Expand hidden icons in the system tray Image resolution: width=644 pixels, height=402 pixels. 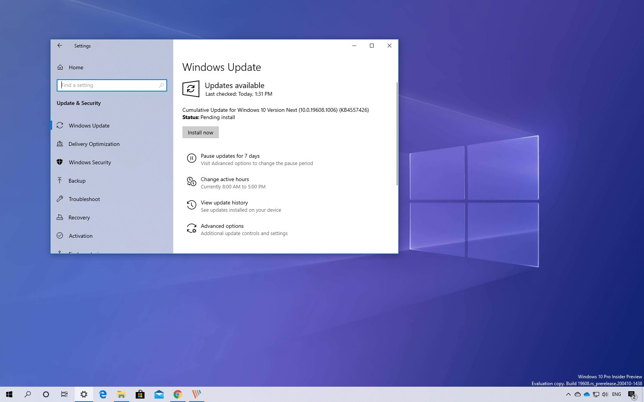(x=568, y=394)
